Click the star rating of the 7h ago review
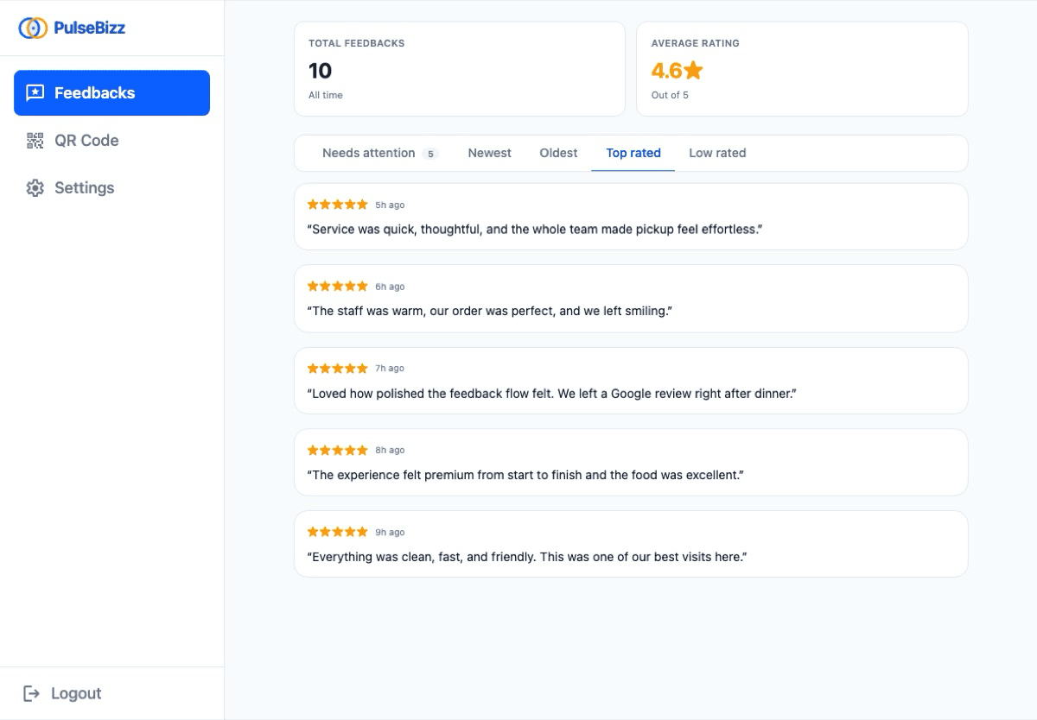This screenshot has height=720, width=1037. [x=338, y=368]
